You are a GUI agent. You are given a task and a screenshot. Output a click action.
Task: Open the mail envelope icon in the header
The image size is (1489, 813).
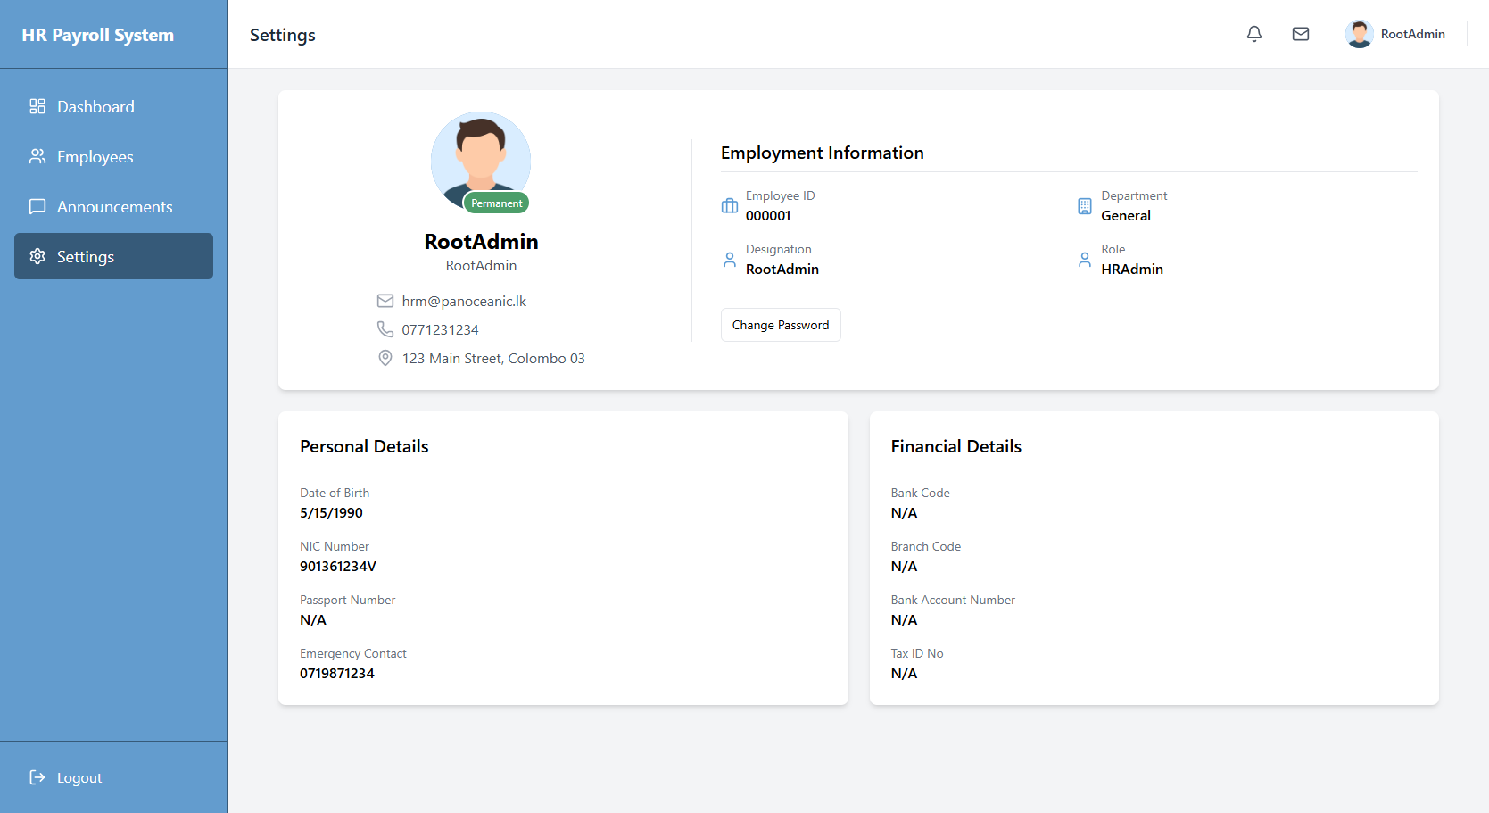pos(1300,34)
